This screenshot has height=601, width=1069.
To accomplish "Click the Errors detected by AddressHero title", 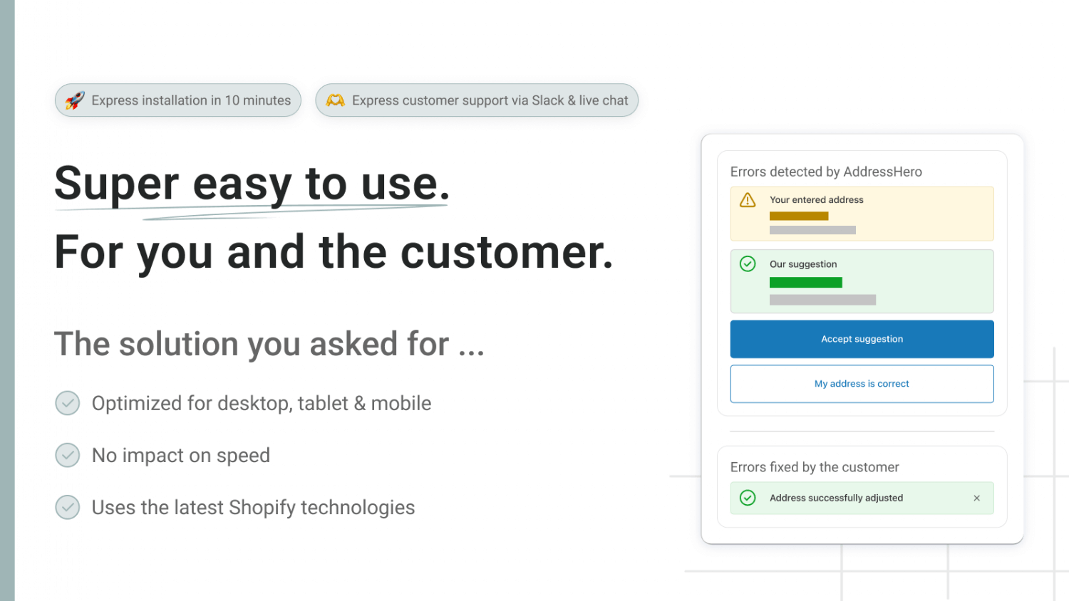I will click(826, 172).
